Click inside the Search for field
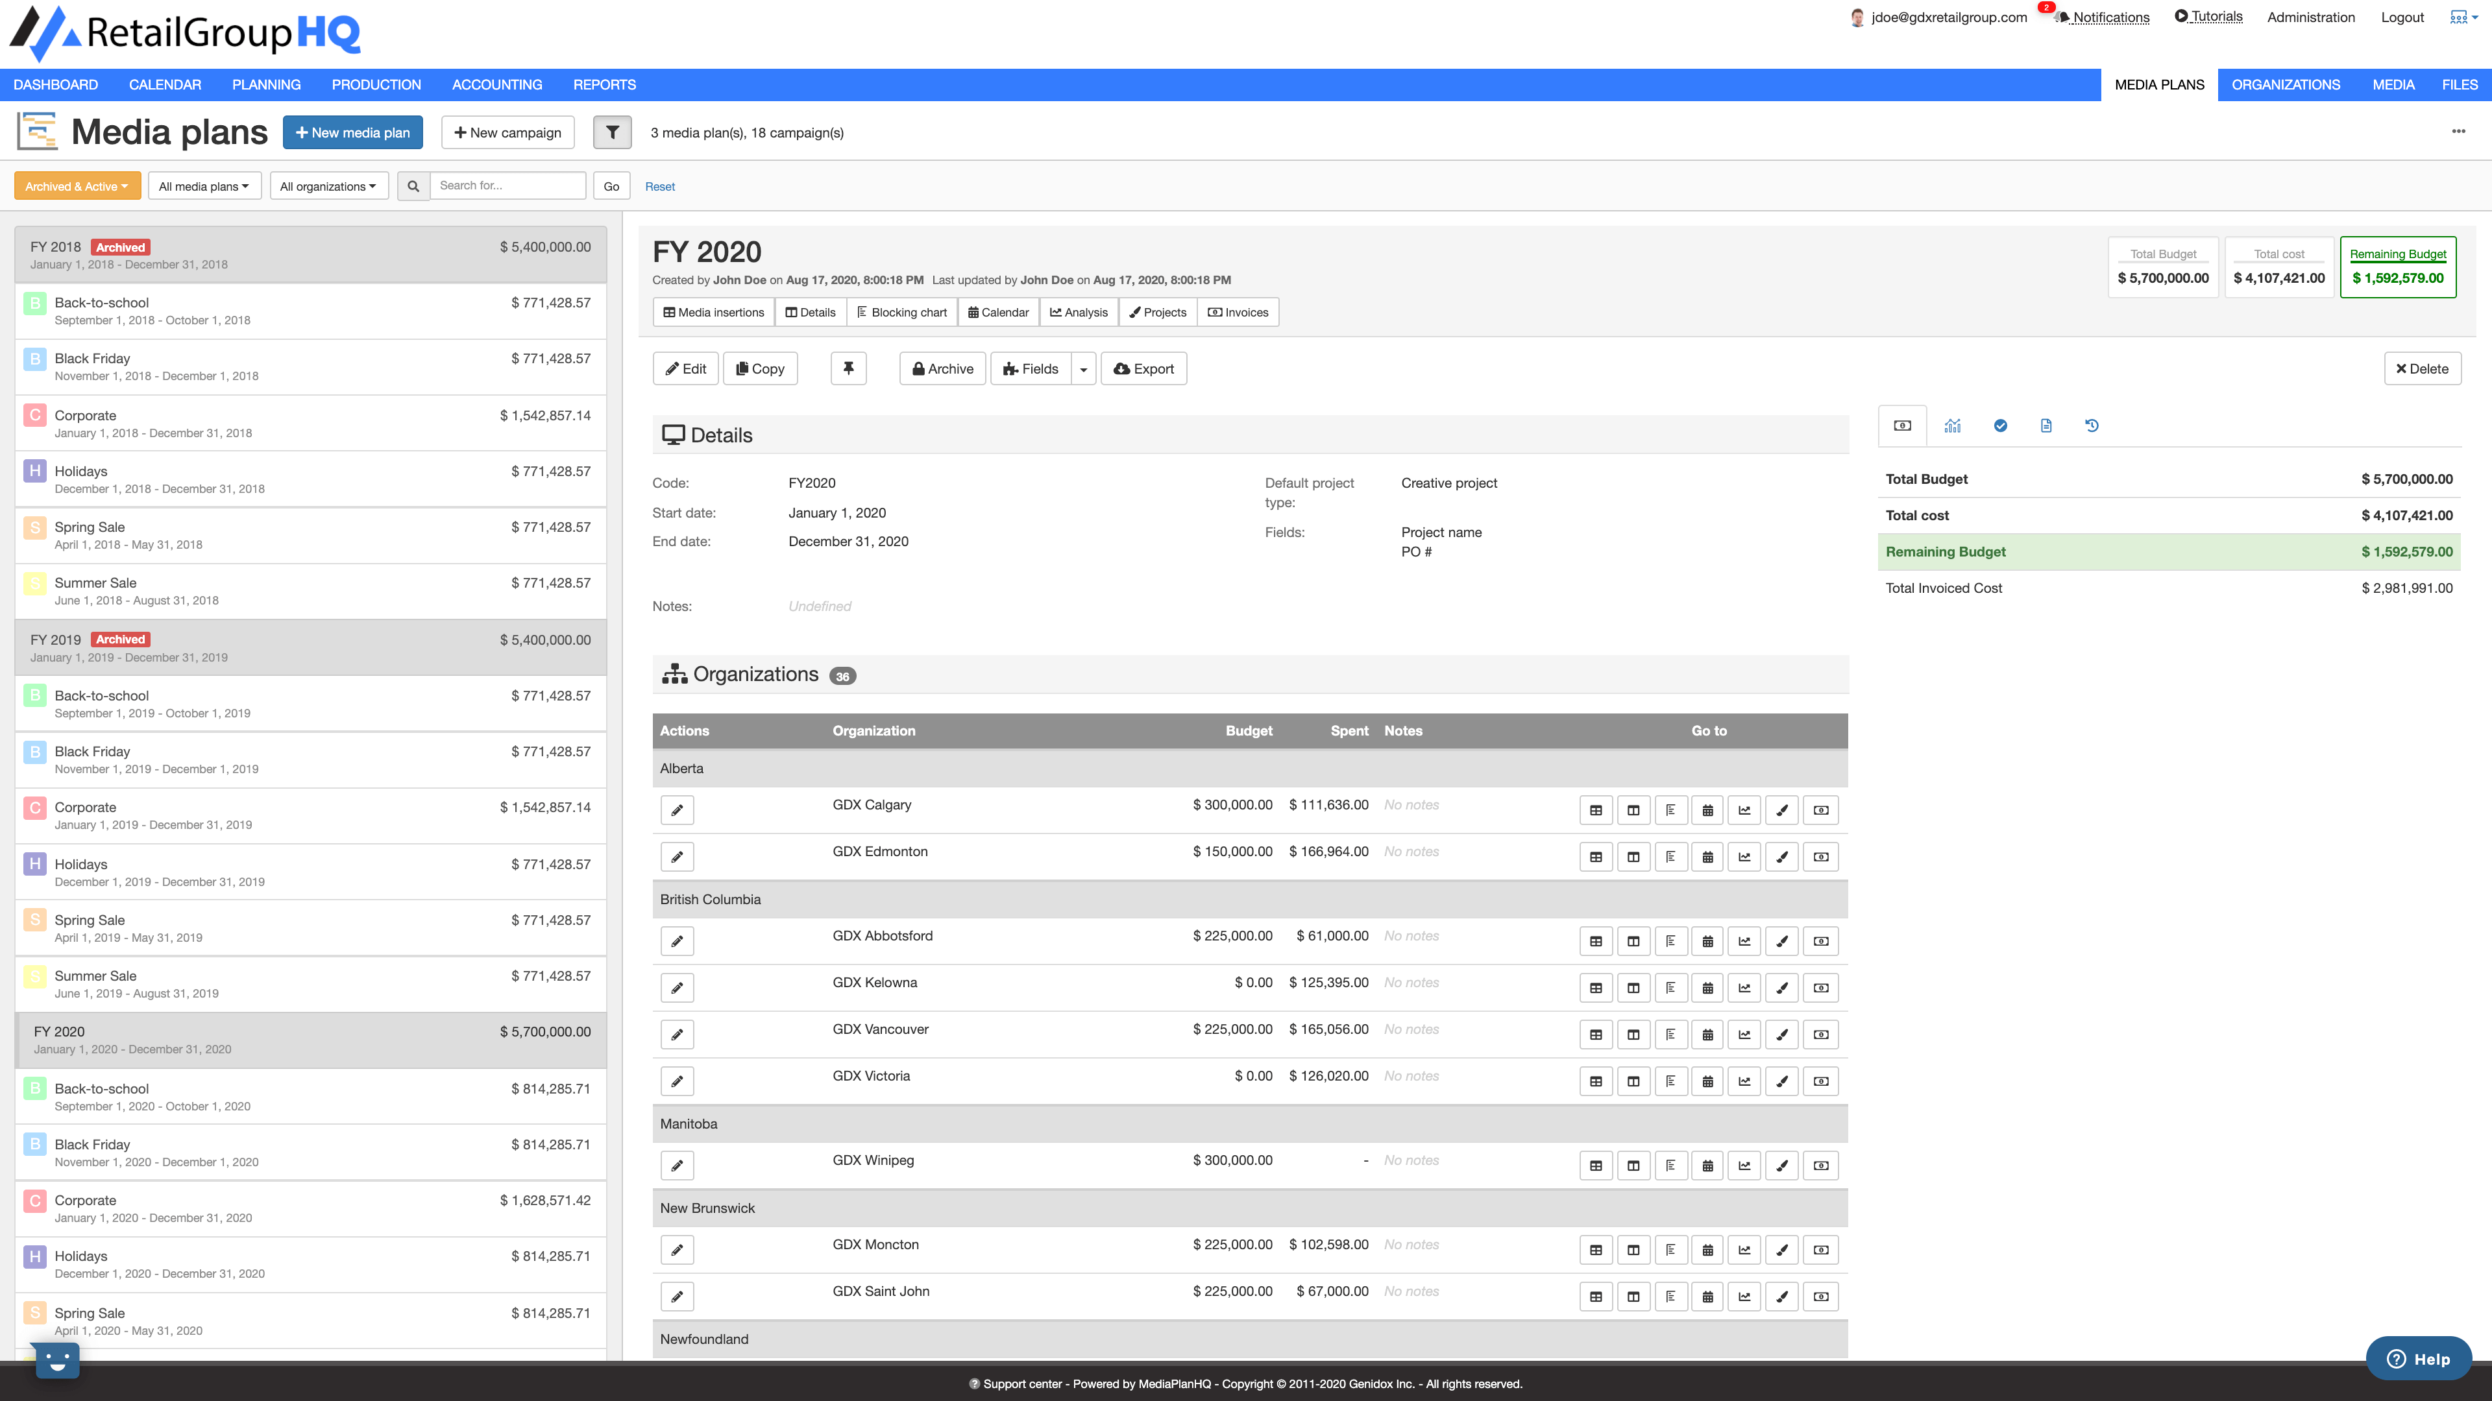This screenshot has width=2492, height=1401. (507, 186)
